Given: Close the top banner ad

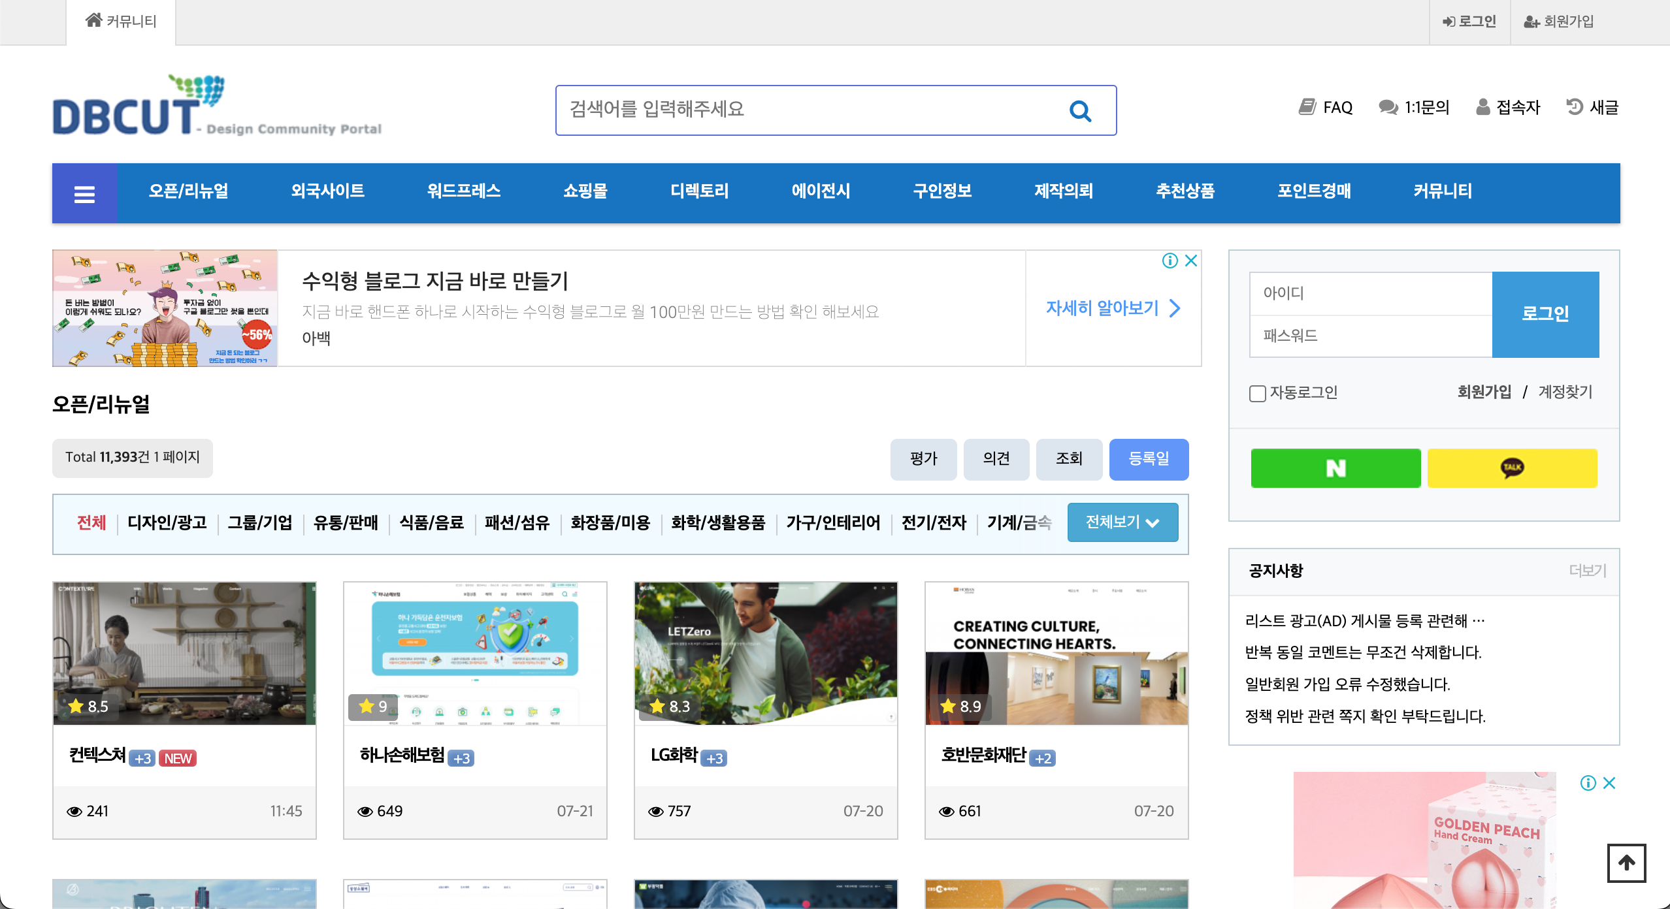Looking at the screenshot, I should pos(1191,261).
